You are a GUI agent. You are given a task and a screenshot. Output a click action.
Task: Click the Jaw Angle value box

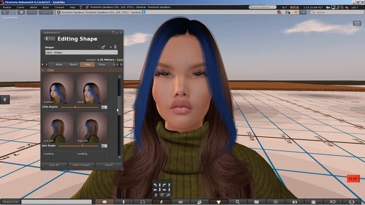(104, 146)
